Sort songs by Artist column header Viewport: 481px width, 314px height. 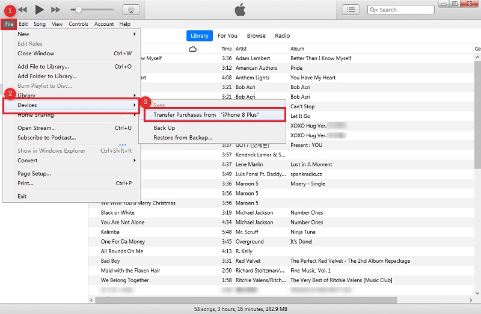coord(241,49)
